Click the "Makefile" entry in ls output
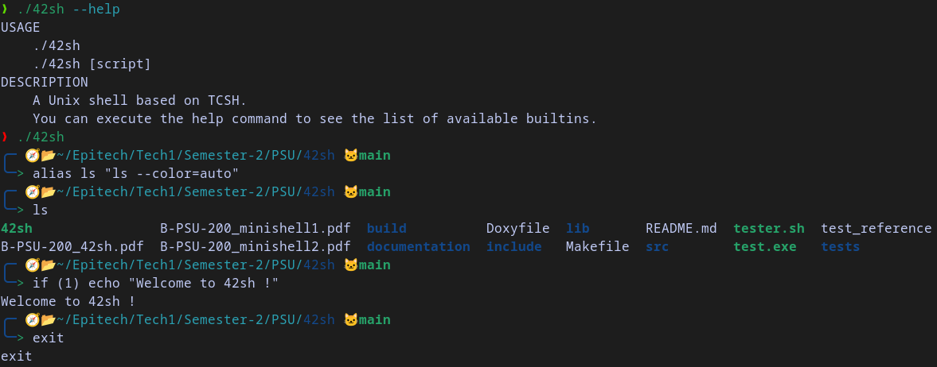The image size is (937, 367). [598, 246]
